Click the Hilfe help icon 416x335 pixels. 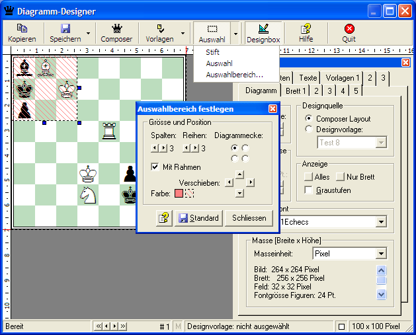tap(306, 29)
